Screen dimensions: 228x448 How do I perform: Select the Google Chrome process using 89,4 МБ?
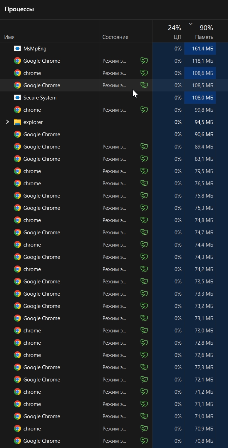(x=114, y=146)
